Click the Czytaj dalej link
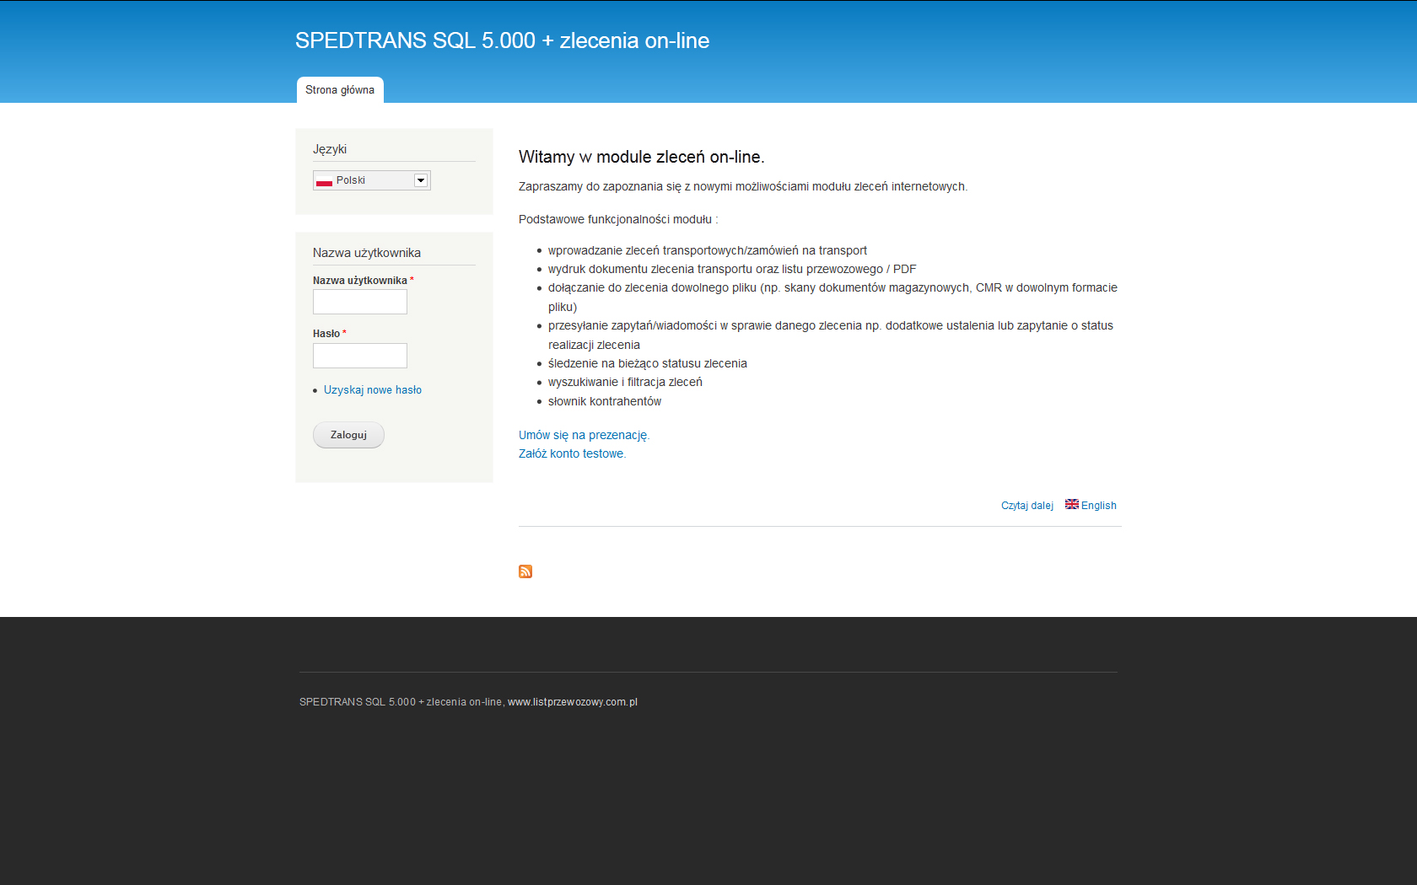 pos(1027,506)
